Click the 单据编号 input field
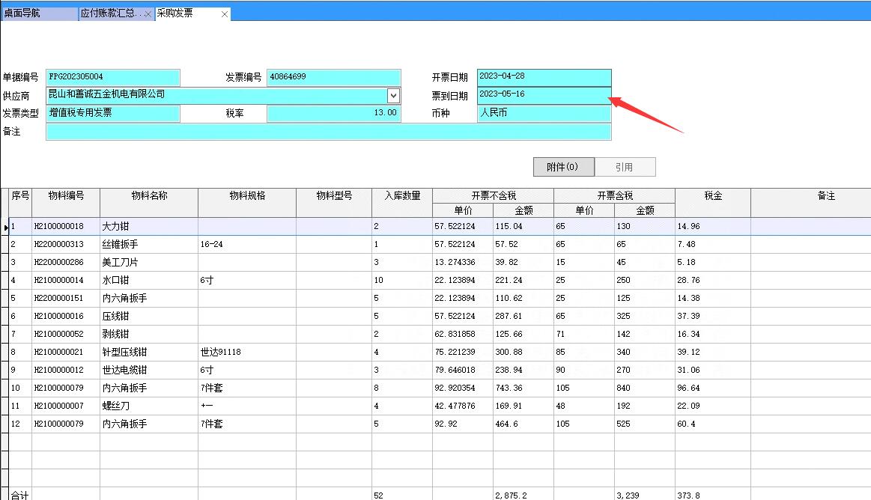This screenshot has height=500, width=871. click(112, 77)
